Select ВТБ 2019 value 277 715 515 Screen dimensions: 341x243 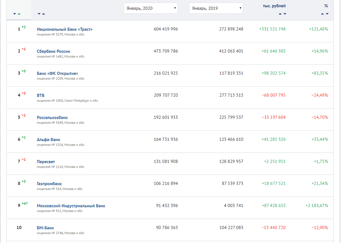point(231,95)
